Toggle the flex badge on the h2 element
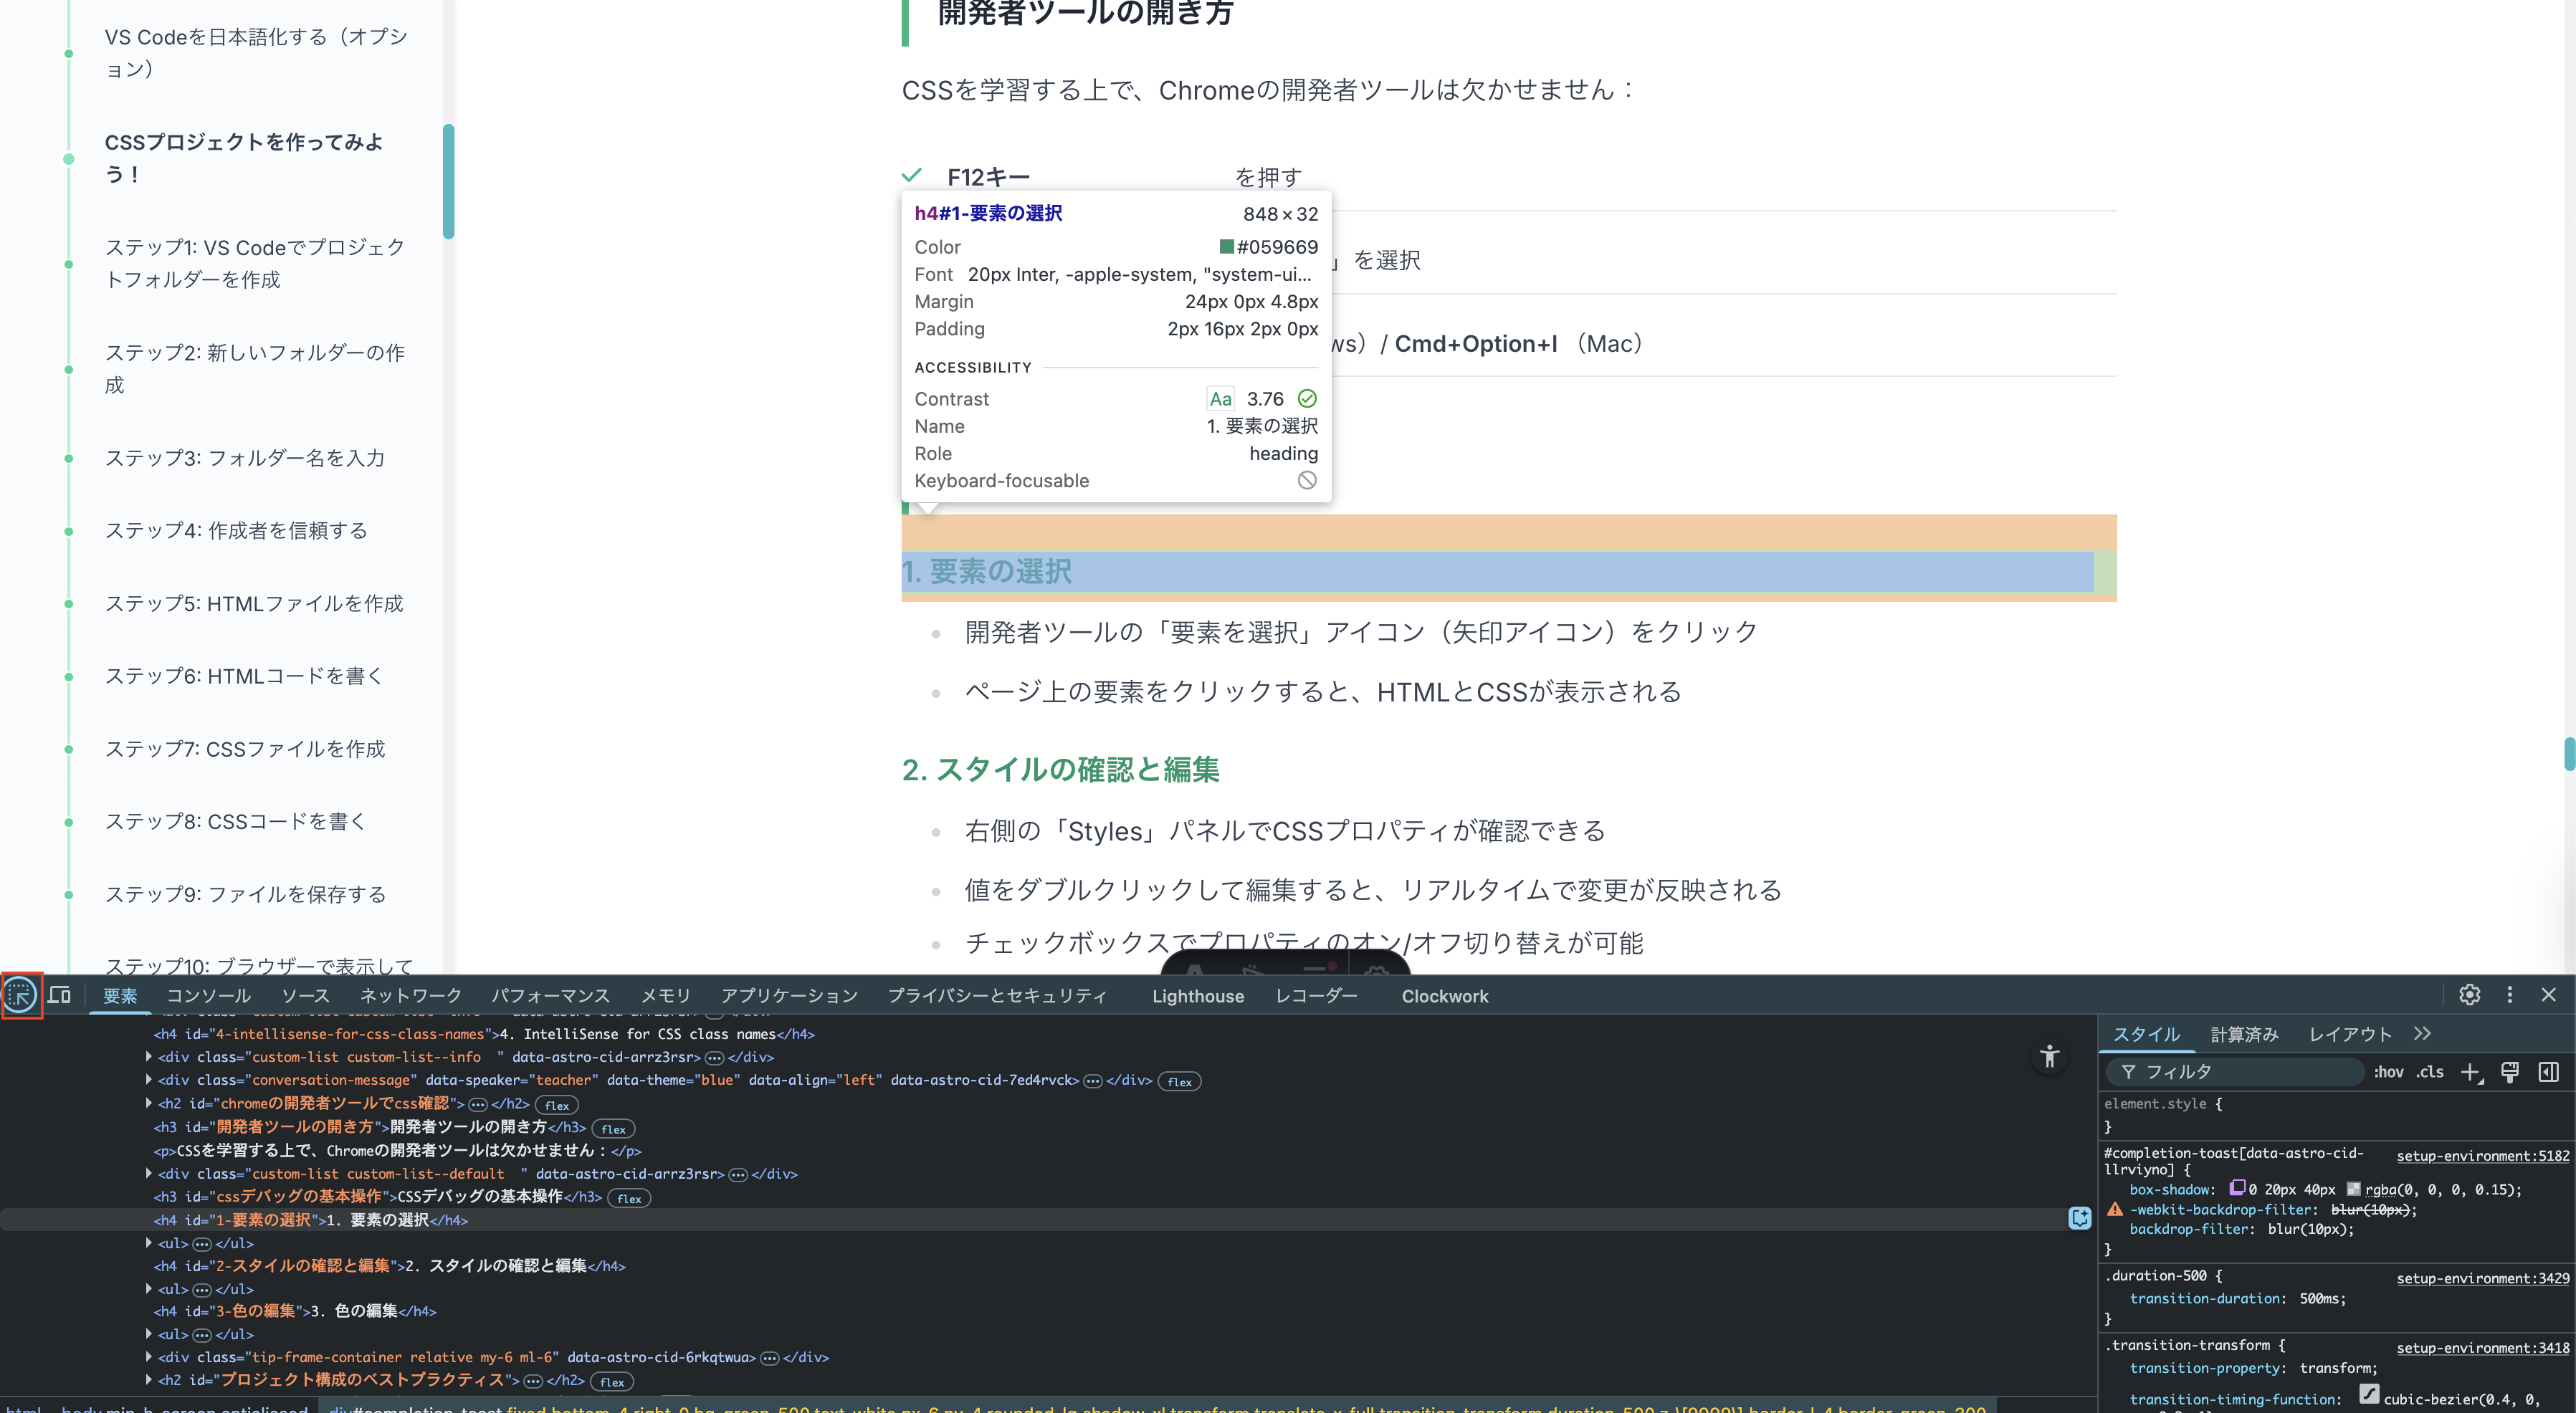Viewport: 2576px width, 1413px height. click(x=557, y=1105)
